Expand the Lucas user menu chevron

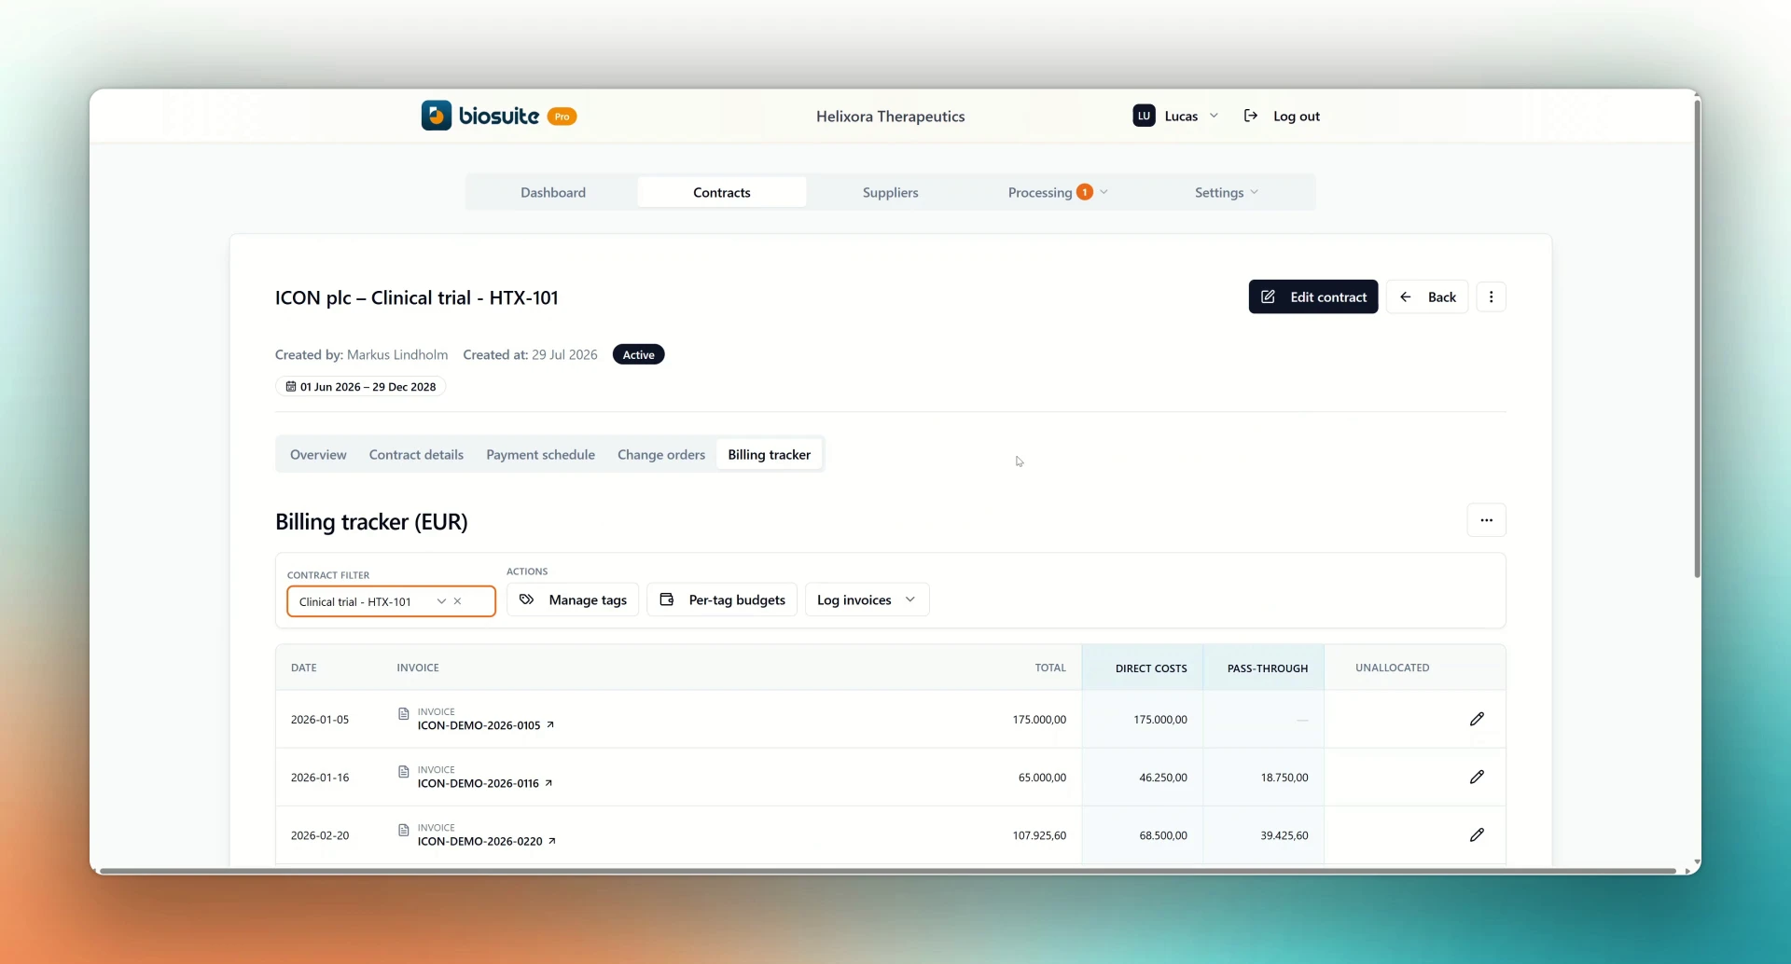1214,116
